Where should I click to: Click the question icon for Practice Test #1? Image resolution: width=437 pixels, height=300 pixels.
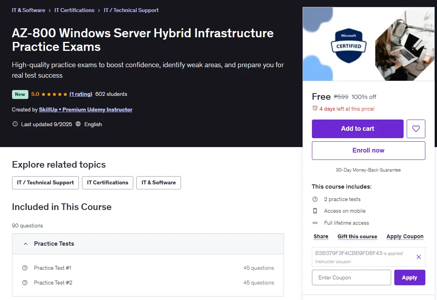click(25, 268)
